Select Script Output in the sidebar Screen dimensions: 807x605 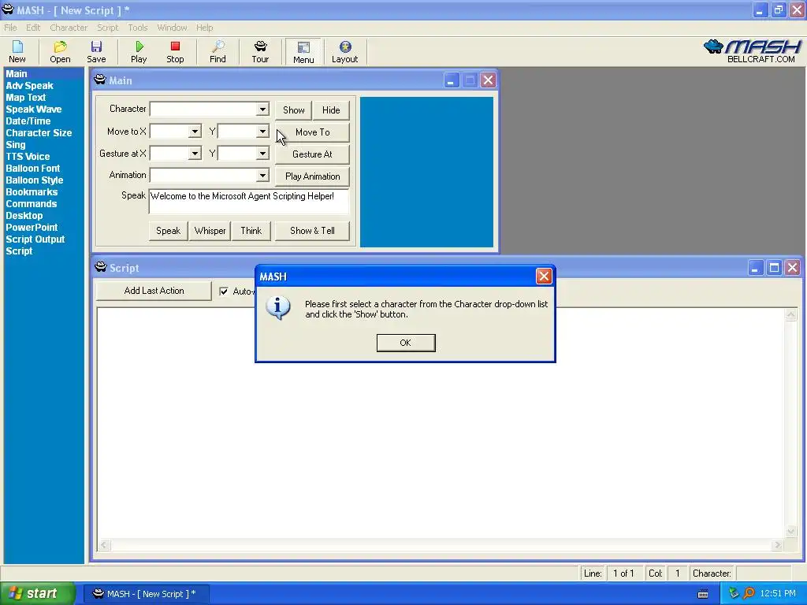point(35,239)
